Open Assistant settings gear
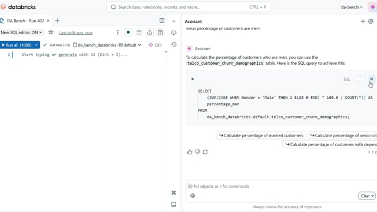 pos(371,21)
